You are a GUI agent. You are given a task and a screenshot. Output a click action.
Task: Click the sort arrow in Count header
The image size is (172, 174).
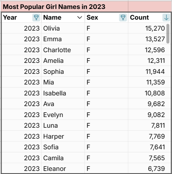tap(166, 18)
